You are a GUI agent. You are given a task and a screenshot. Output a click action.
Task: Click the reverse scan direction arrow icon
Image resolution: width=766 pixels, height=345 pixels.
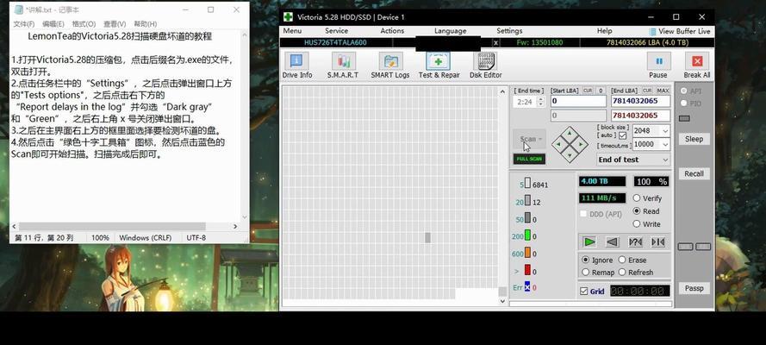tap(613, 241)
